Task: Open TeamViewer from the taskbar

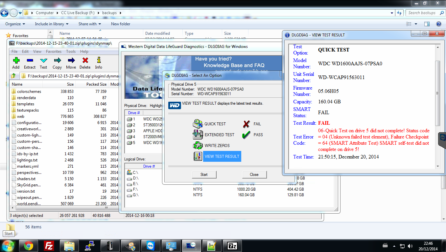Action: 151,245
